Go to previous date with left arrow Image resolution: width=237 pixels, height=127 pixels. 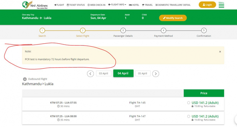[x=90, y=74]
